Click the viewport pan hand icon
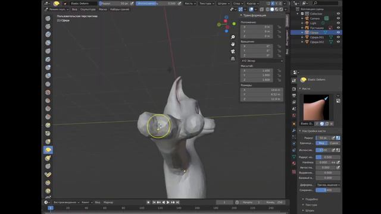The height and width of the screenshot is (214, 381). click(233, 44)
